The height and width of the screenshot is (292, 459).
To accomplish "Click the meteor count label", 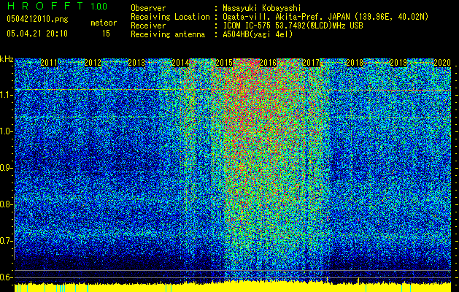I will [104, 23].
